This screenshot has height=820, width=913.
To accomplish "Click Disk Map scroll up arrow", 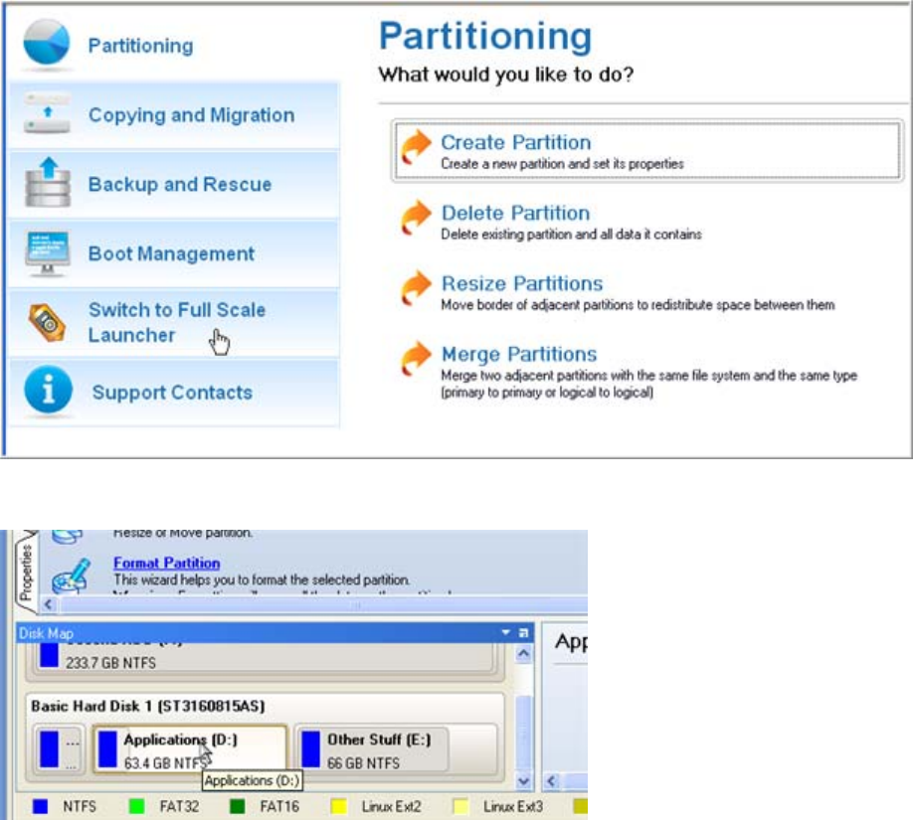I will [523, 654].
